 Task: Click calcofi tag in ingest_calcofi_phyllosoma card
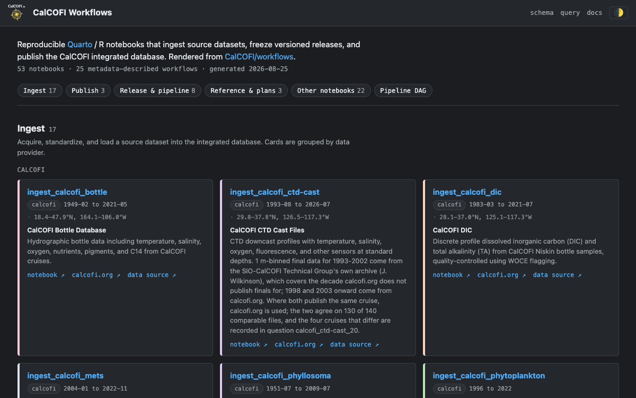[246, 388]
